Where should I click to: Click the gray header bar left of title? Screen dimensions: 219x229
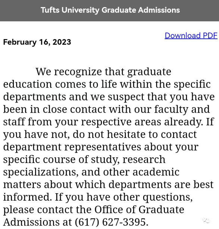pyautogui.click(x=20, y=10)
